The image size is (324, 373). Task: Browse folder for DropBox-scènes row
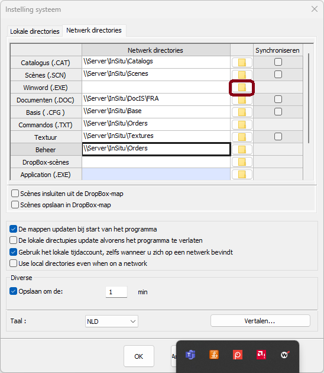pos(242,162)
